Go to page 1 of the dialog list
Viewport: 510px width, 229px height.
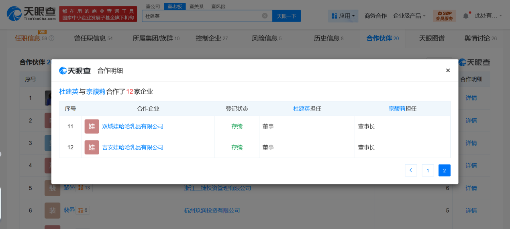428,170
